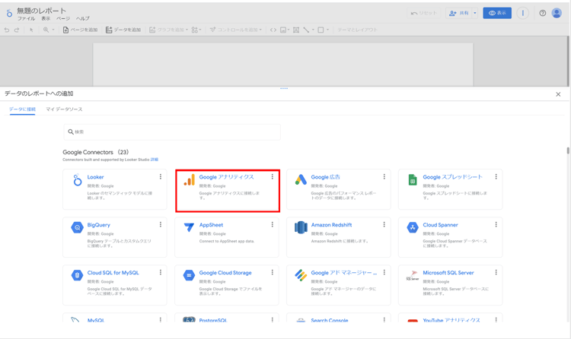Pick the AppSheet connector icon
The width and height of the screenshot is (571, 339).
[189, 227]
